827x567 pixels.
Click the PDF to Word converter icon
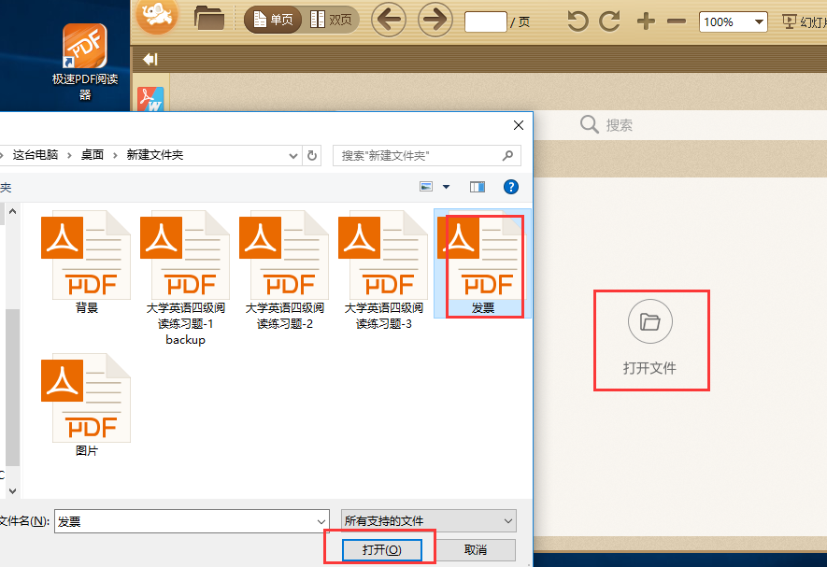tap(150, 99)
